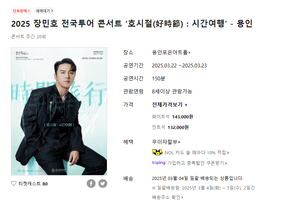Image resolution: width=292 pixels, height=209 pixels.
Task: Expand the arrow beside 용인포은아트홀
Action: tap(190, 53)
